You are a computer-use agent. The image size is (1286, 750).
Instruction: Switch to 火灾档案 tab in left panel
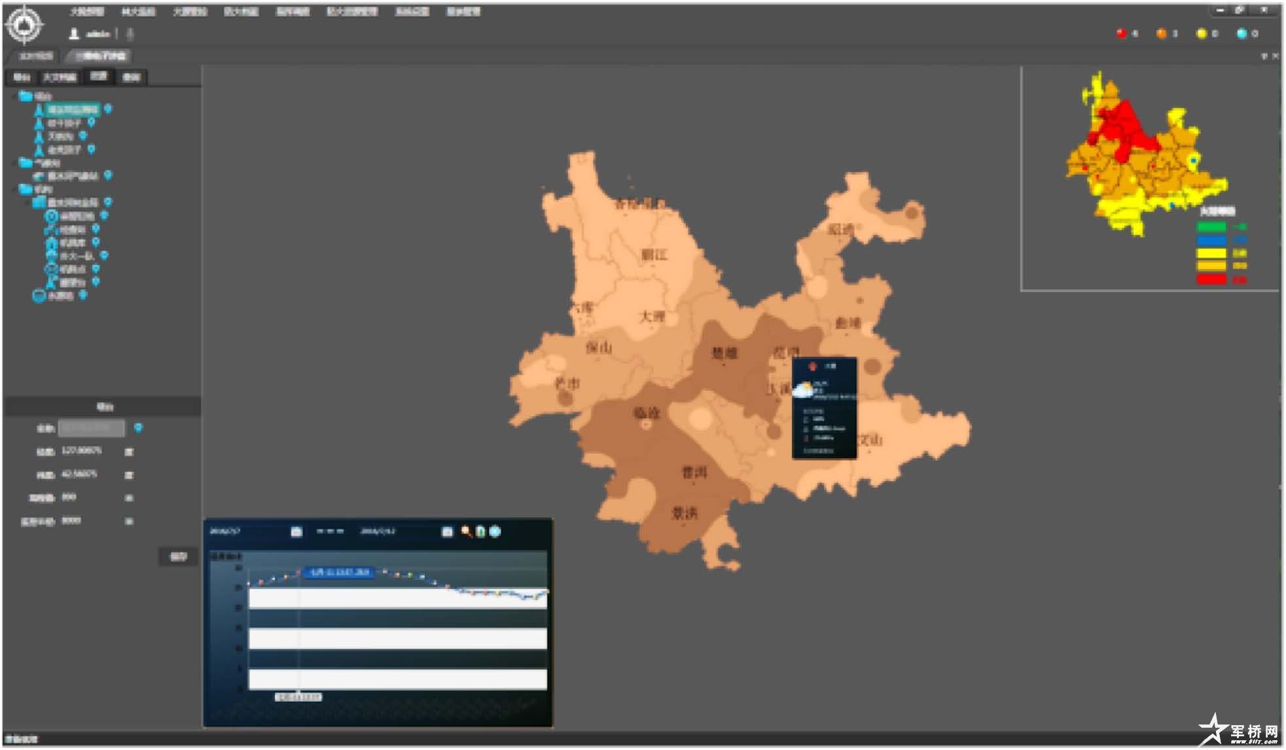click(x=60, y=77)
